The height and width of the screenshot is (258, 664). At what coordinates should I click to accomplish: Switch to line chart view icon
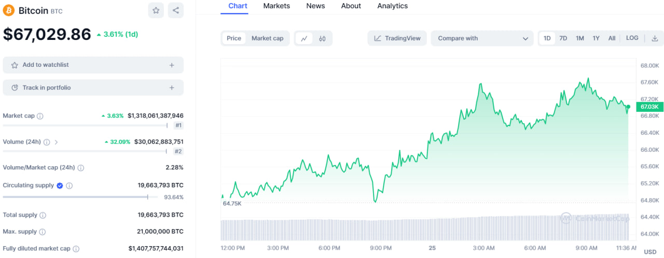click(x=304, y=38)
